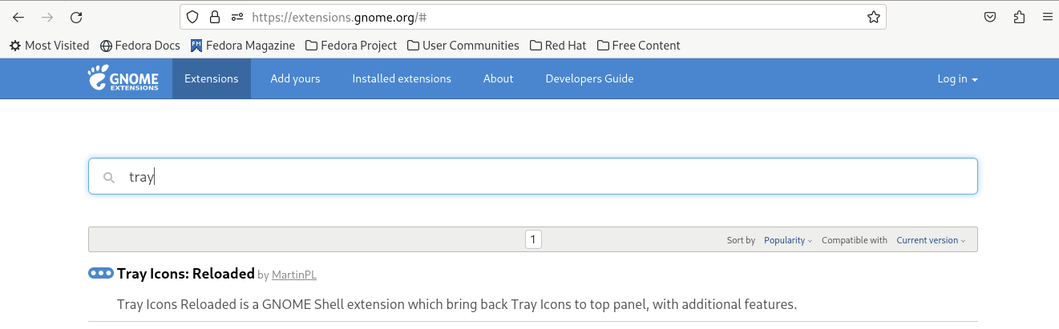Image resolution: width=1059 pixels, height=329 pixels.
Task: Open the Firefox application menu
Action: 1047,17
